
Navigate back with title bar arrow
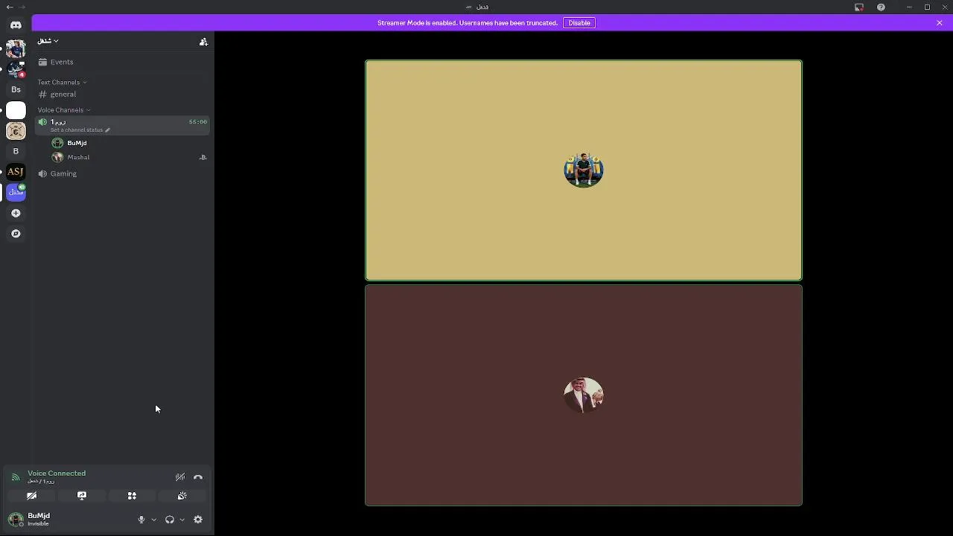point(10,7)
